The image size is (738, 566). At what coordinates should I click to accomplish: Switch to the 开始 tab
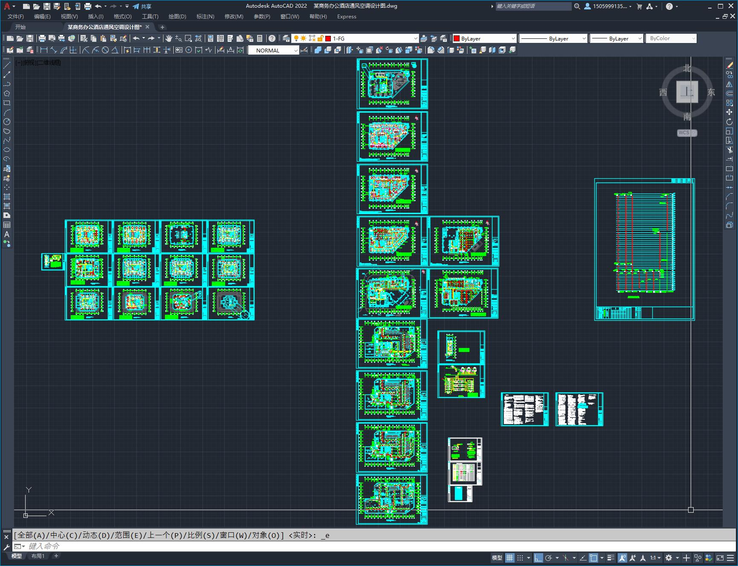(20, 27)
